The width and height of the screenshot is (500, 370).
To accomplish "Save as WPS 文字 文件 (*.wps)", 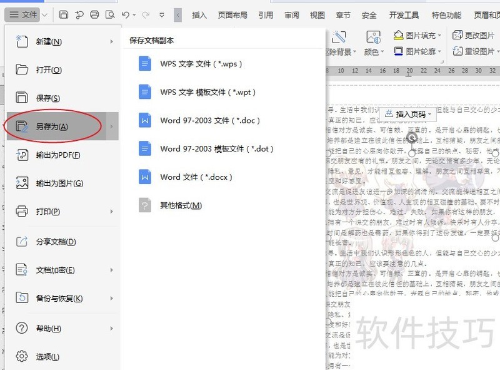I will click(224, 64).
